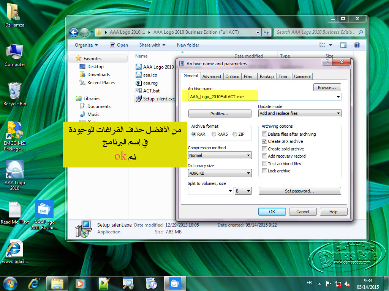Viewport: 389px width, 291px height.
Task: Open the Explorer address bar history dropdown
Action: click(x=258, y=32)
